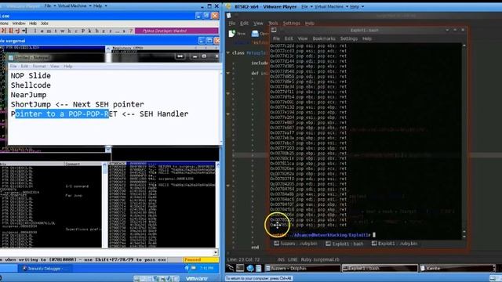This screenshot has height=282, width=502.
Task: Open Konsole View menu
Action: [x=303, y=38]
